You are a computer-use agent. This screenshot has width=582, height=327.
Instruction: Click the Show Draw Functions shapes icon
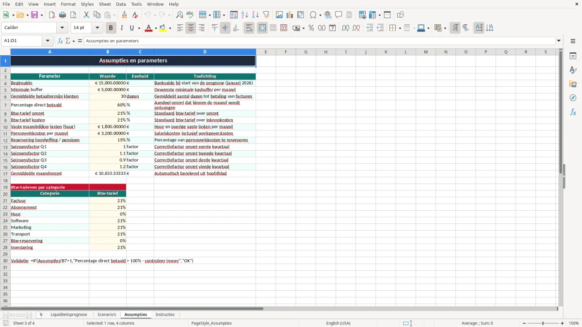coord(401,15)
